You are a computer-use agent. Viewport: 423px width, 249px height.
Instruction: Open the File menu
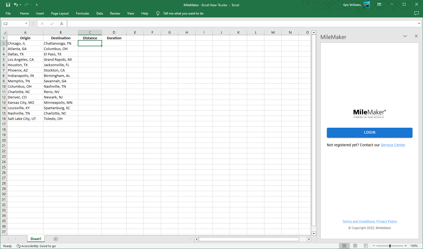point(8,13)
